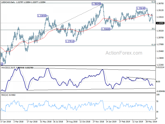This screenshot has height=124, width=165.
Task: Click the 1.27080 price axis value
Action: click(160, 44)
